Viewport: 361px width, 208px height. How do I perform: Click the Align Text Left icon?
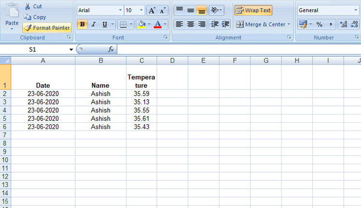coord(179,24)
